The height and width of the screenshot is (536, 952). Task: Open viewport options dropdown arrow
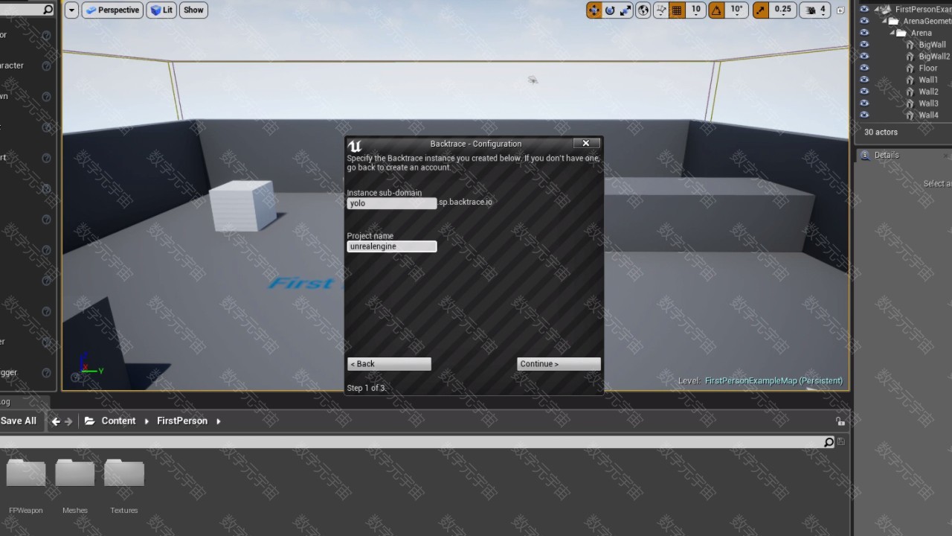tap(71, 10)
